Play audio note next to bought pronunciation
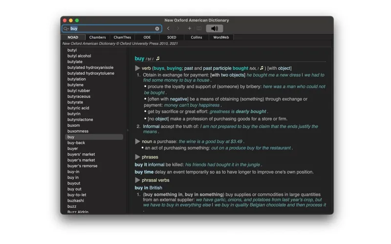The height and width of the screenshot is (244, 391). coord(261,68)
